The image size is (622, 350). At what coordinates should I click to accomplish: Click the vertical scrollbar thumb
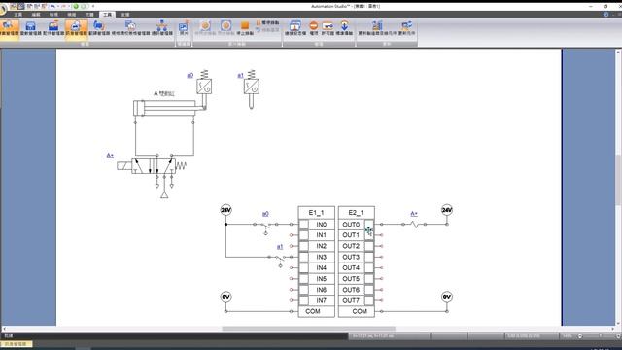(x=618, y=179)
